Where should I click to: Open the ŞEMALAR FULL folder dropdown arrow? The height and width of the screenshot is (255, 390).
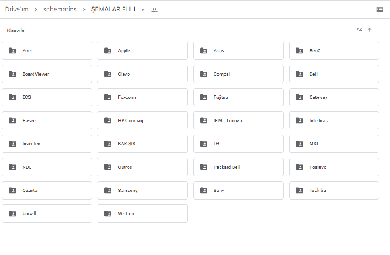click(x=142, y=10)
